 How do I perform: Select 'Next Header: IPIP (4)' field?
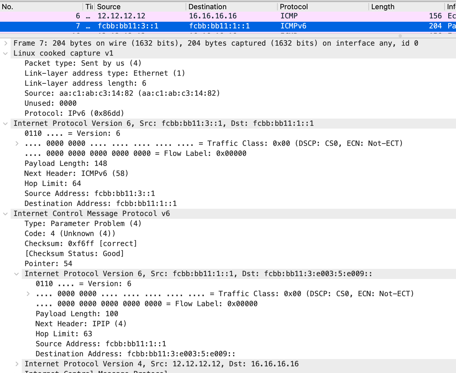81,324
